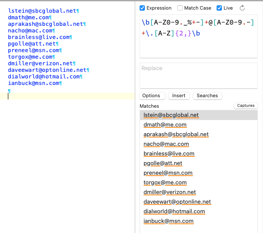Open the Insert menu button
The image size is (263, 233).
click(179, 95)
